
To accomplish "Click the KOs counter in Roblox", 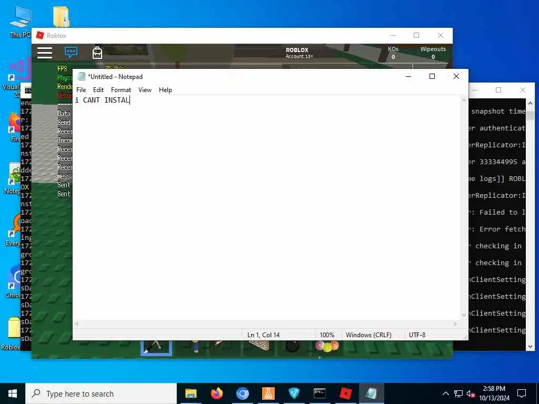I will pyautogui.click(x=393, y=53).
